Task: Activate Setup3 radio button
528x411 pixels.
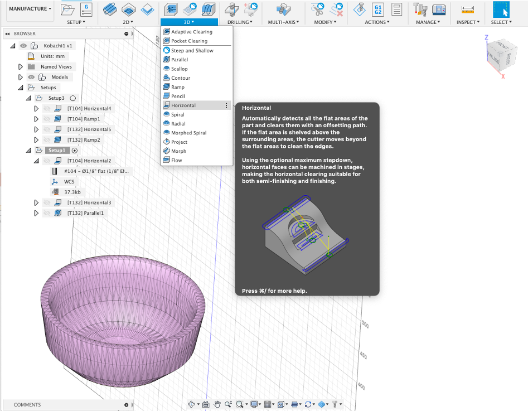Action: tap(73, 98)
